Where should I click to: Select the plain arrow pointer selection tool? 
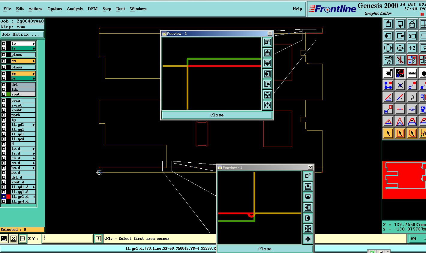pos(388,133)
